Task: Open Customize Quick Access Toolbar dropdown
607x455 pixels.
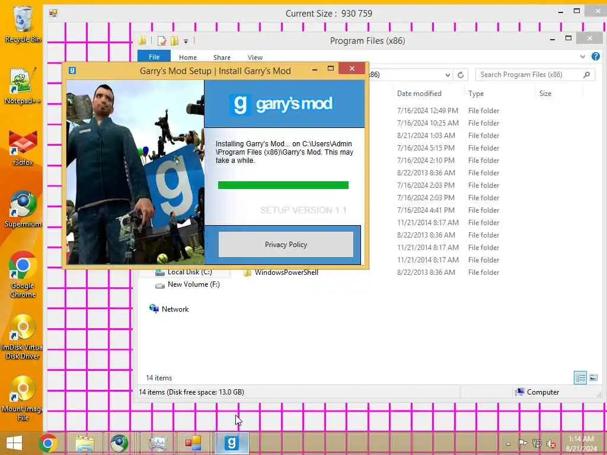Action: coord(186,41)
